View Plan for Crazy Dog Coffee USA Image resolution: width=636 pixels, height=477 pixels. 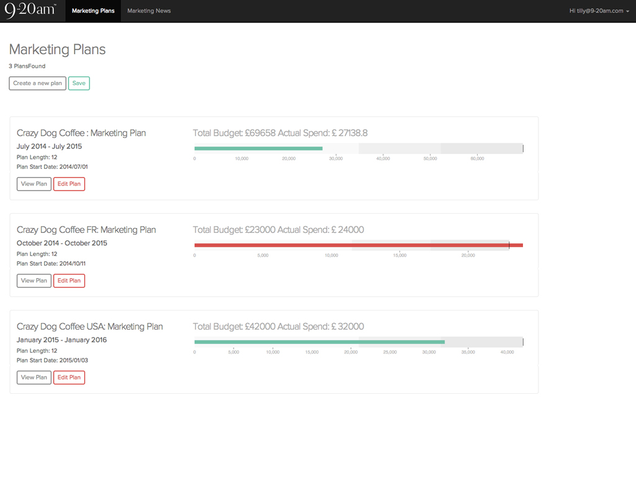click(x=34, y=378)
